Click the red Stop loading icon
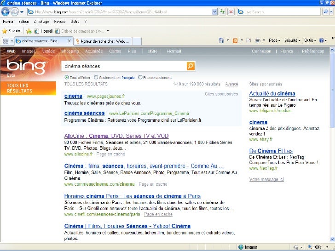Image resolution: width=335 pixels, height=251 pixels. (231, 12)
